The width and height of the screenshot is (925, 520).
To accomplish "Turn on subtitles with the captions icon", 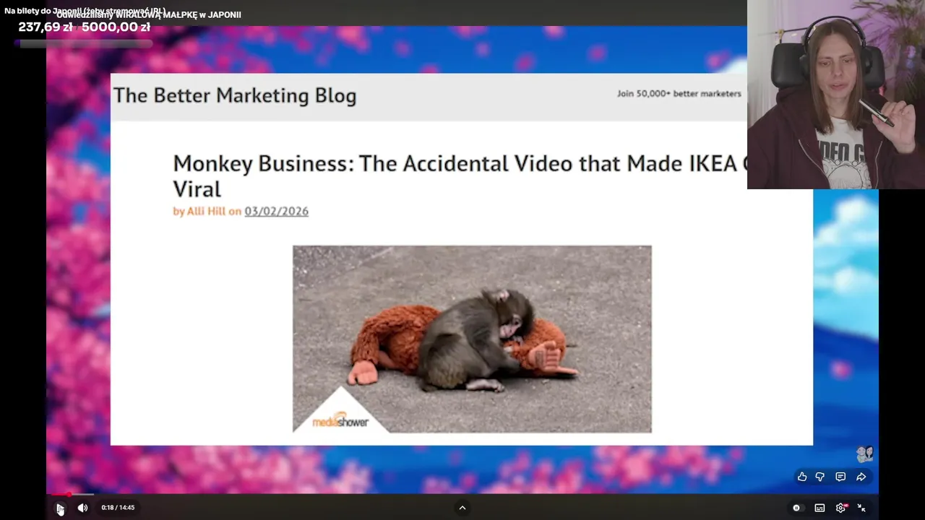I will 819,508.
